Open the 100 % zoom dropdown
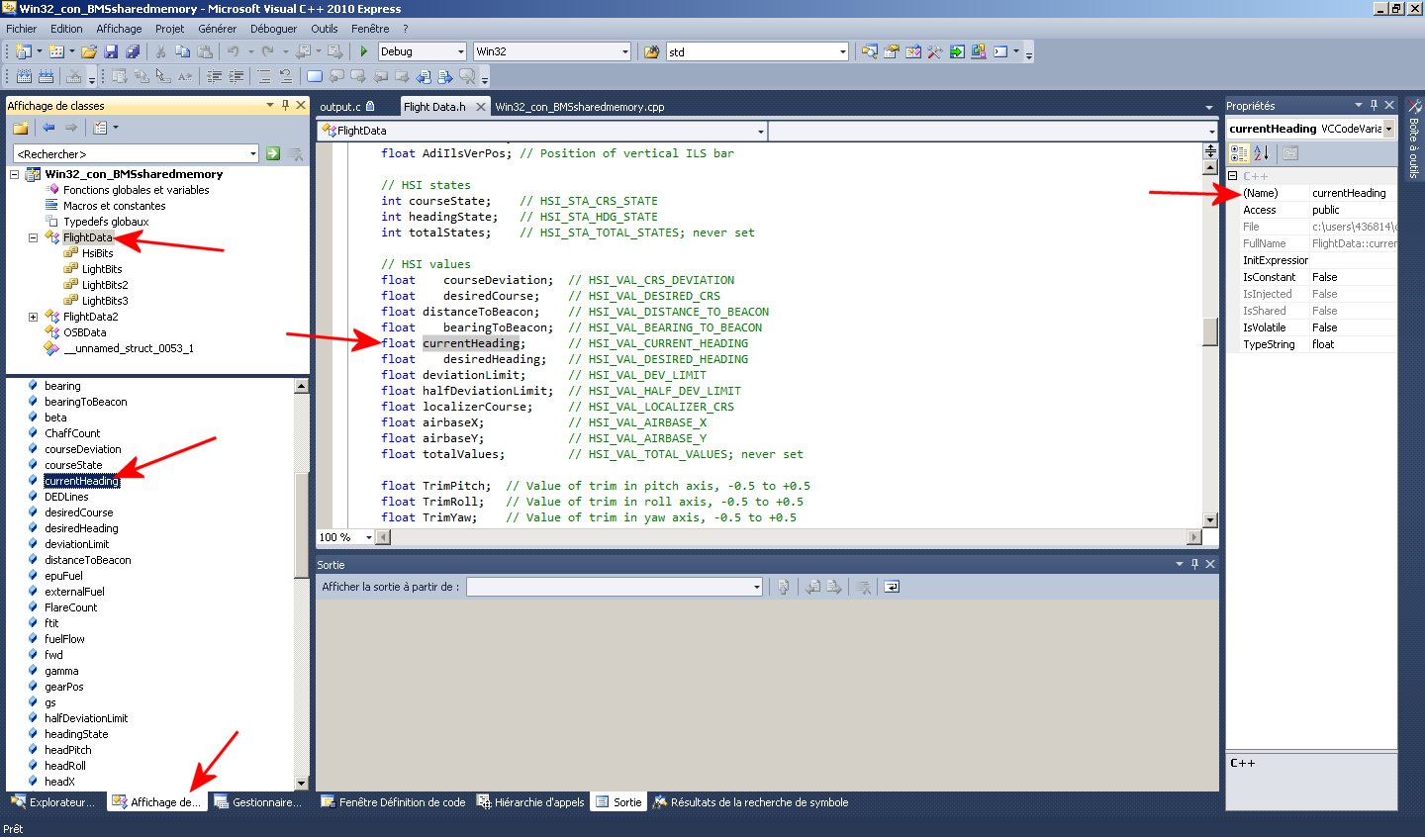The width and height of the screenshot is (1425, 837). 368,537
